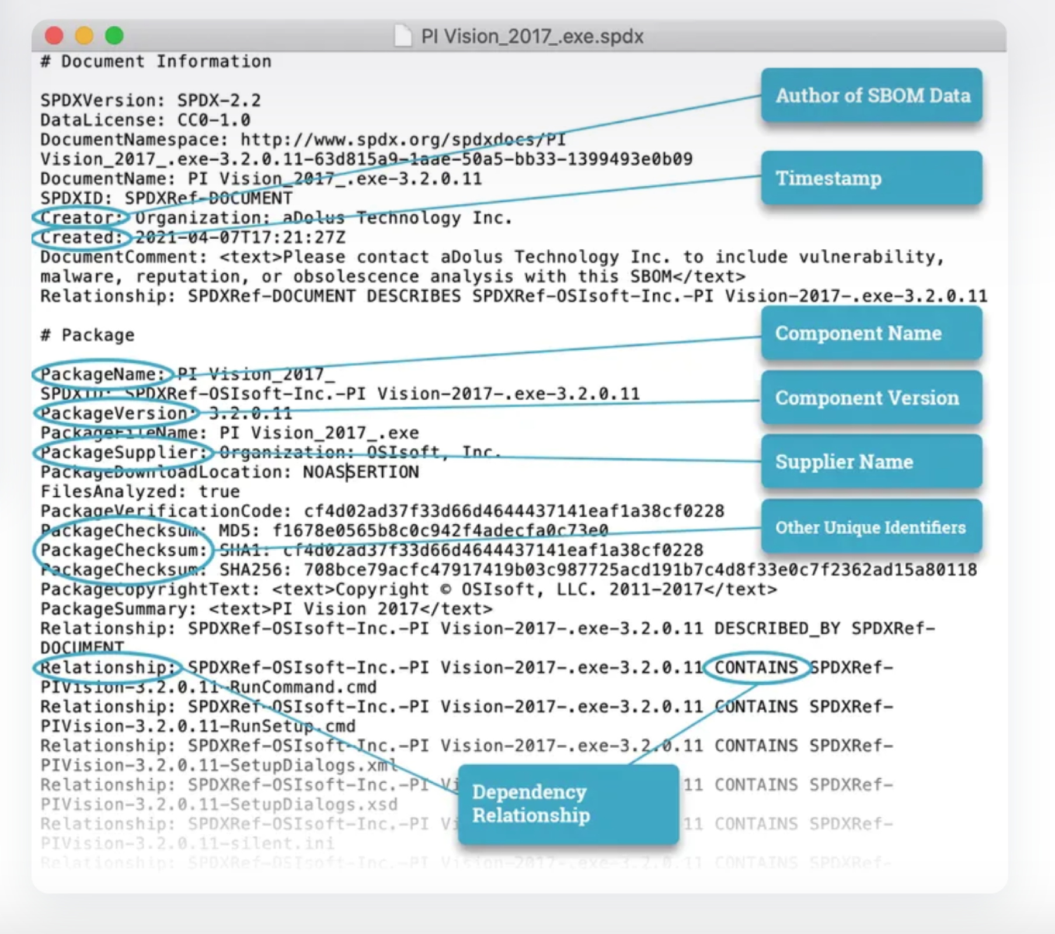Click 'PIVision-3.2.0.11-SetupDialogs.xsd' text

[219, 804]
